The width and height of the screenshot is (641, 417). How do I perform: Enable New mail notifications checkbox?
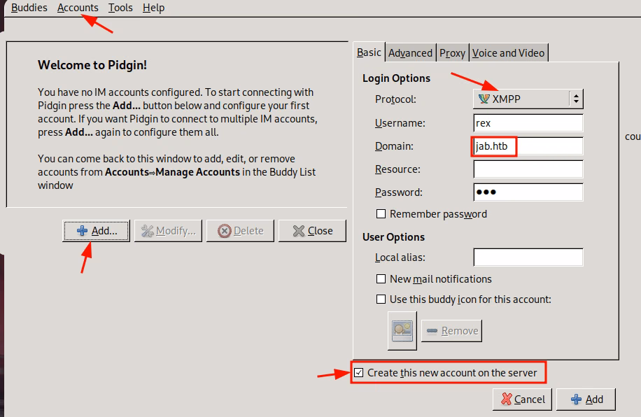pyautogui.click(x=381, y=279)
